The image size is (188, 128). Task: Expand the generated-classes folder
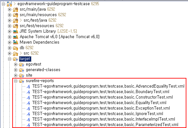[16, 70]
